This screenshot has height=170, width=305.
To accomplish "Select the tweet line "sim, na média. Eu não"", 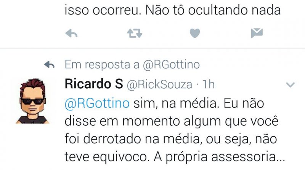I will point(199,103).
